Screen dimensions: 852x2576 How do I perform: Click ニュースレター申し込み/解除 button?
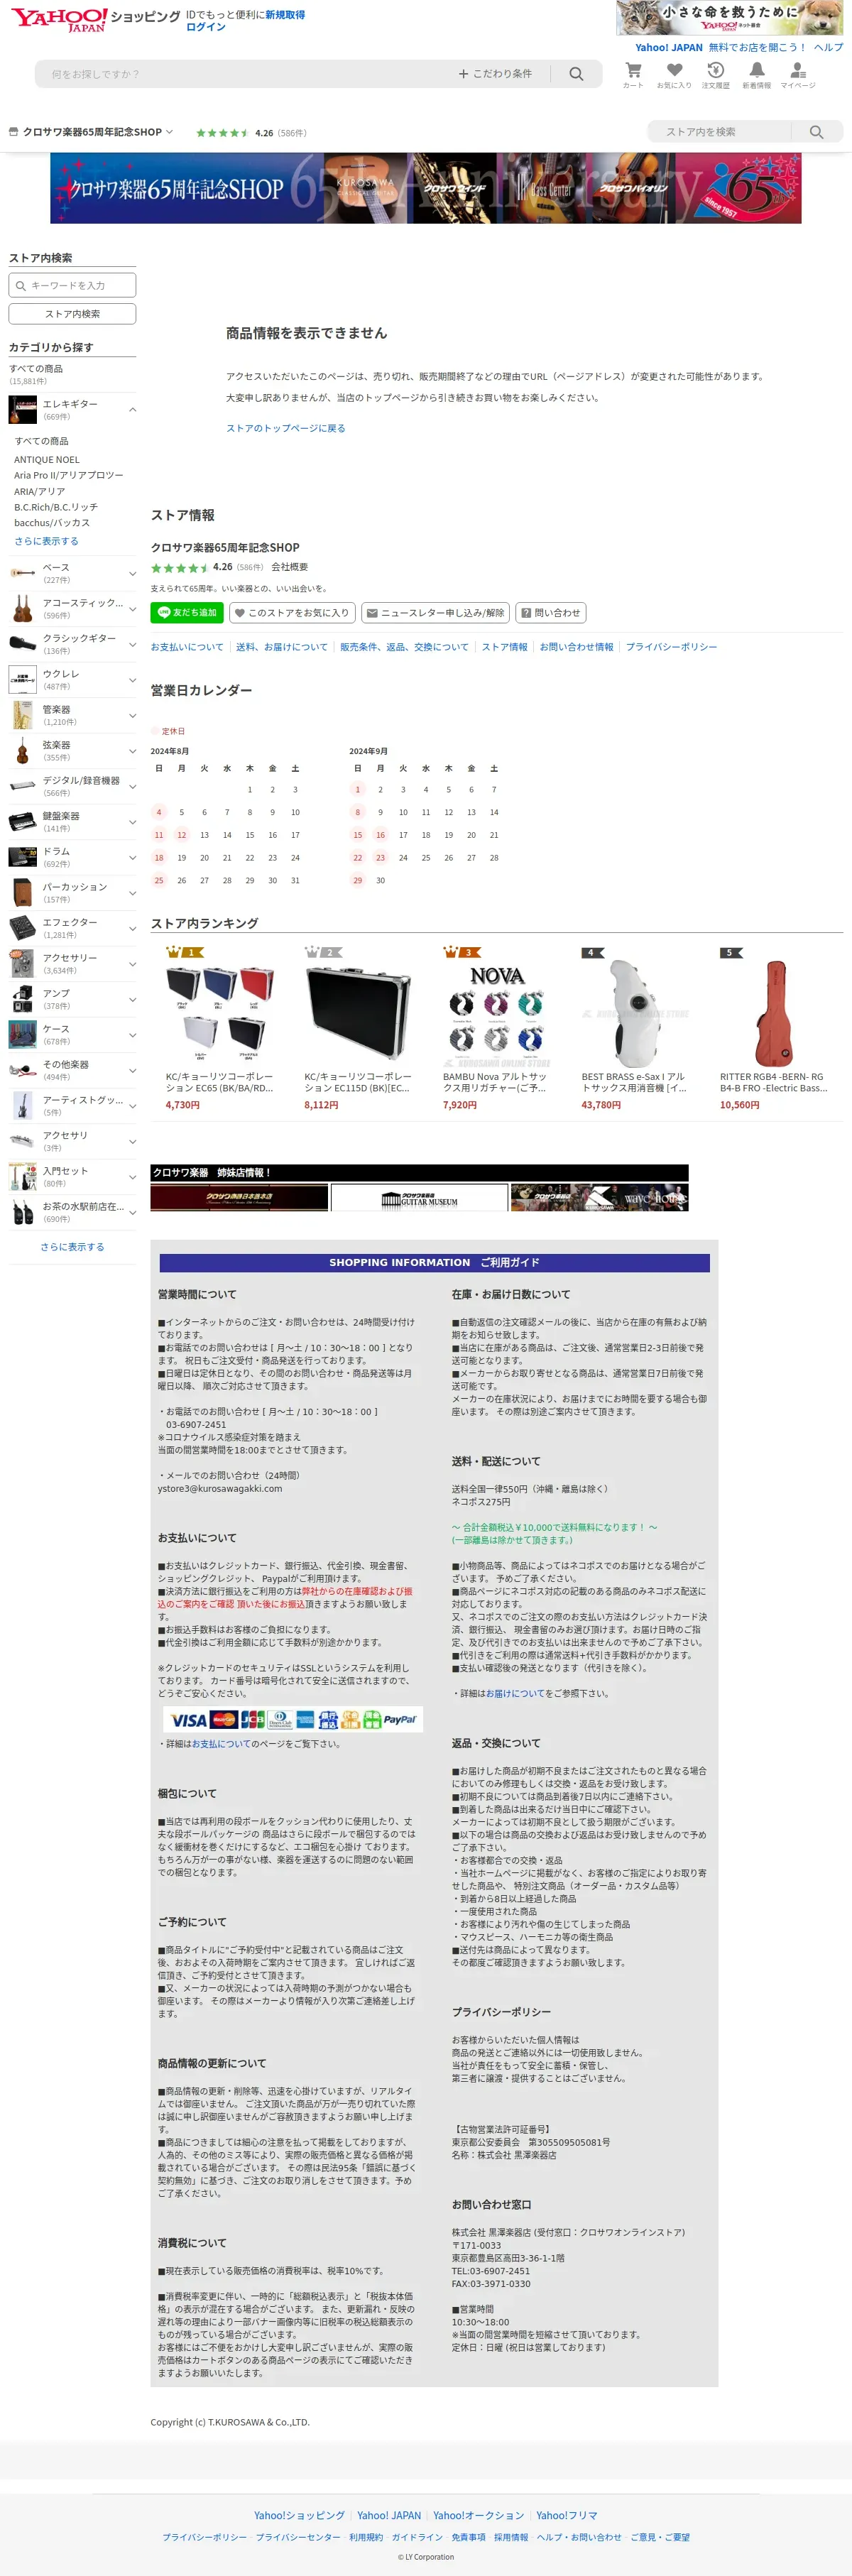pos(435,612)
